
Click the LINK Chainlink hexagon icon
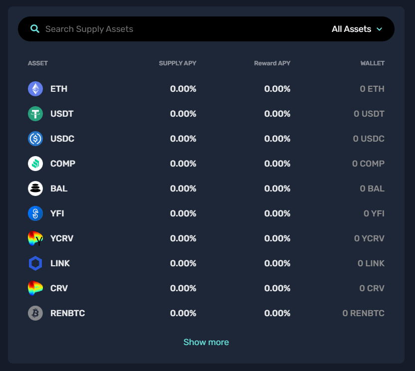[35, 263]
